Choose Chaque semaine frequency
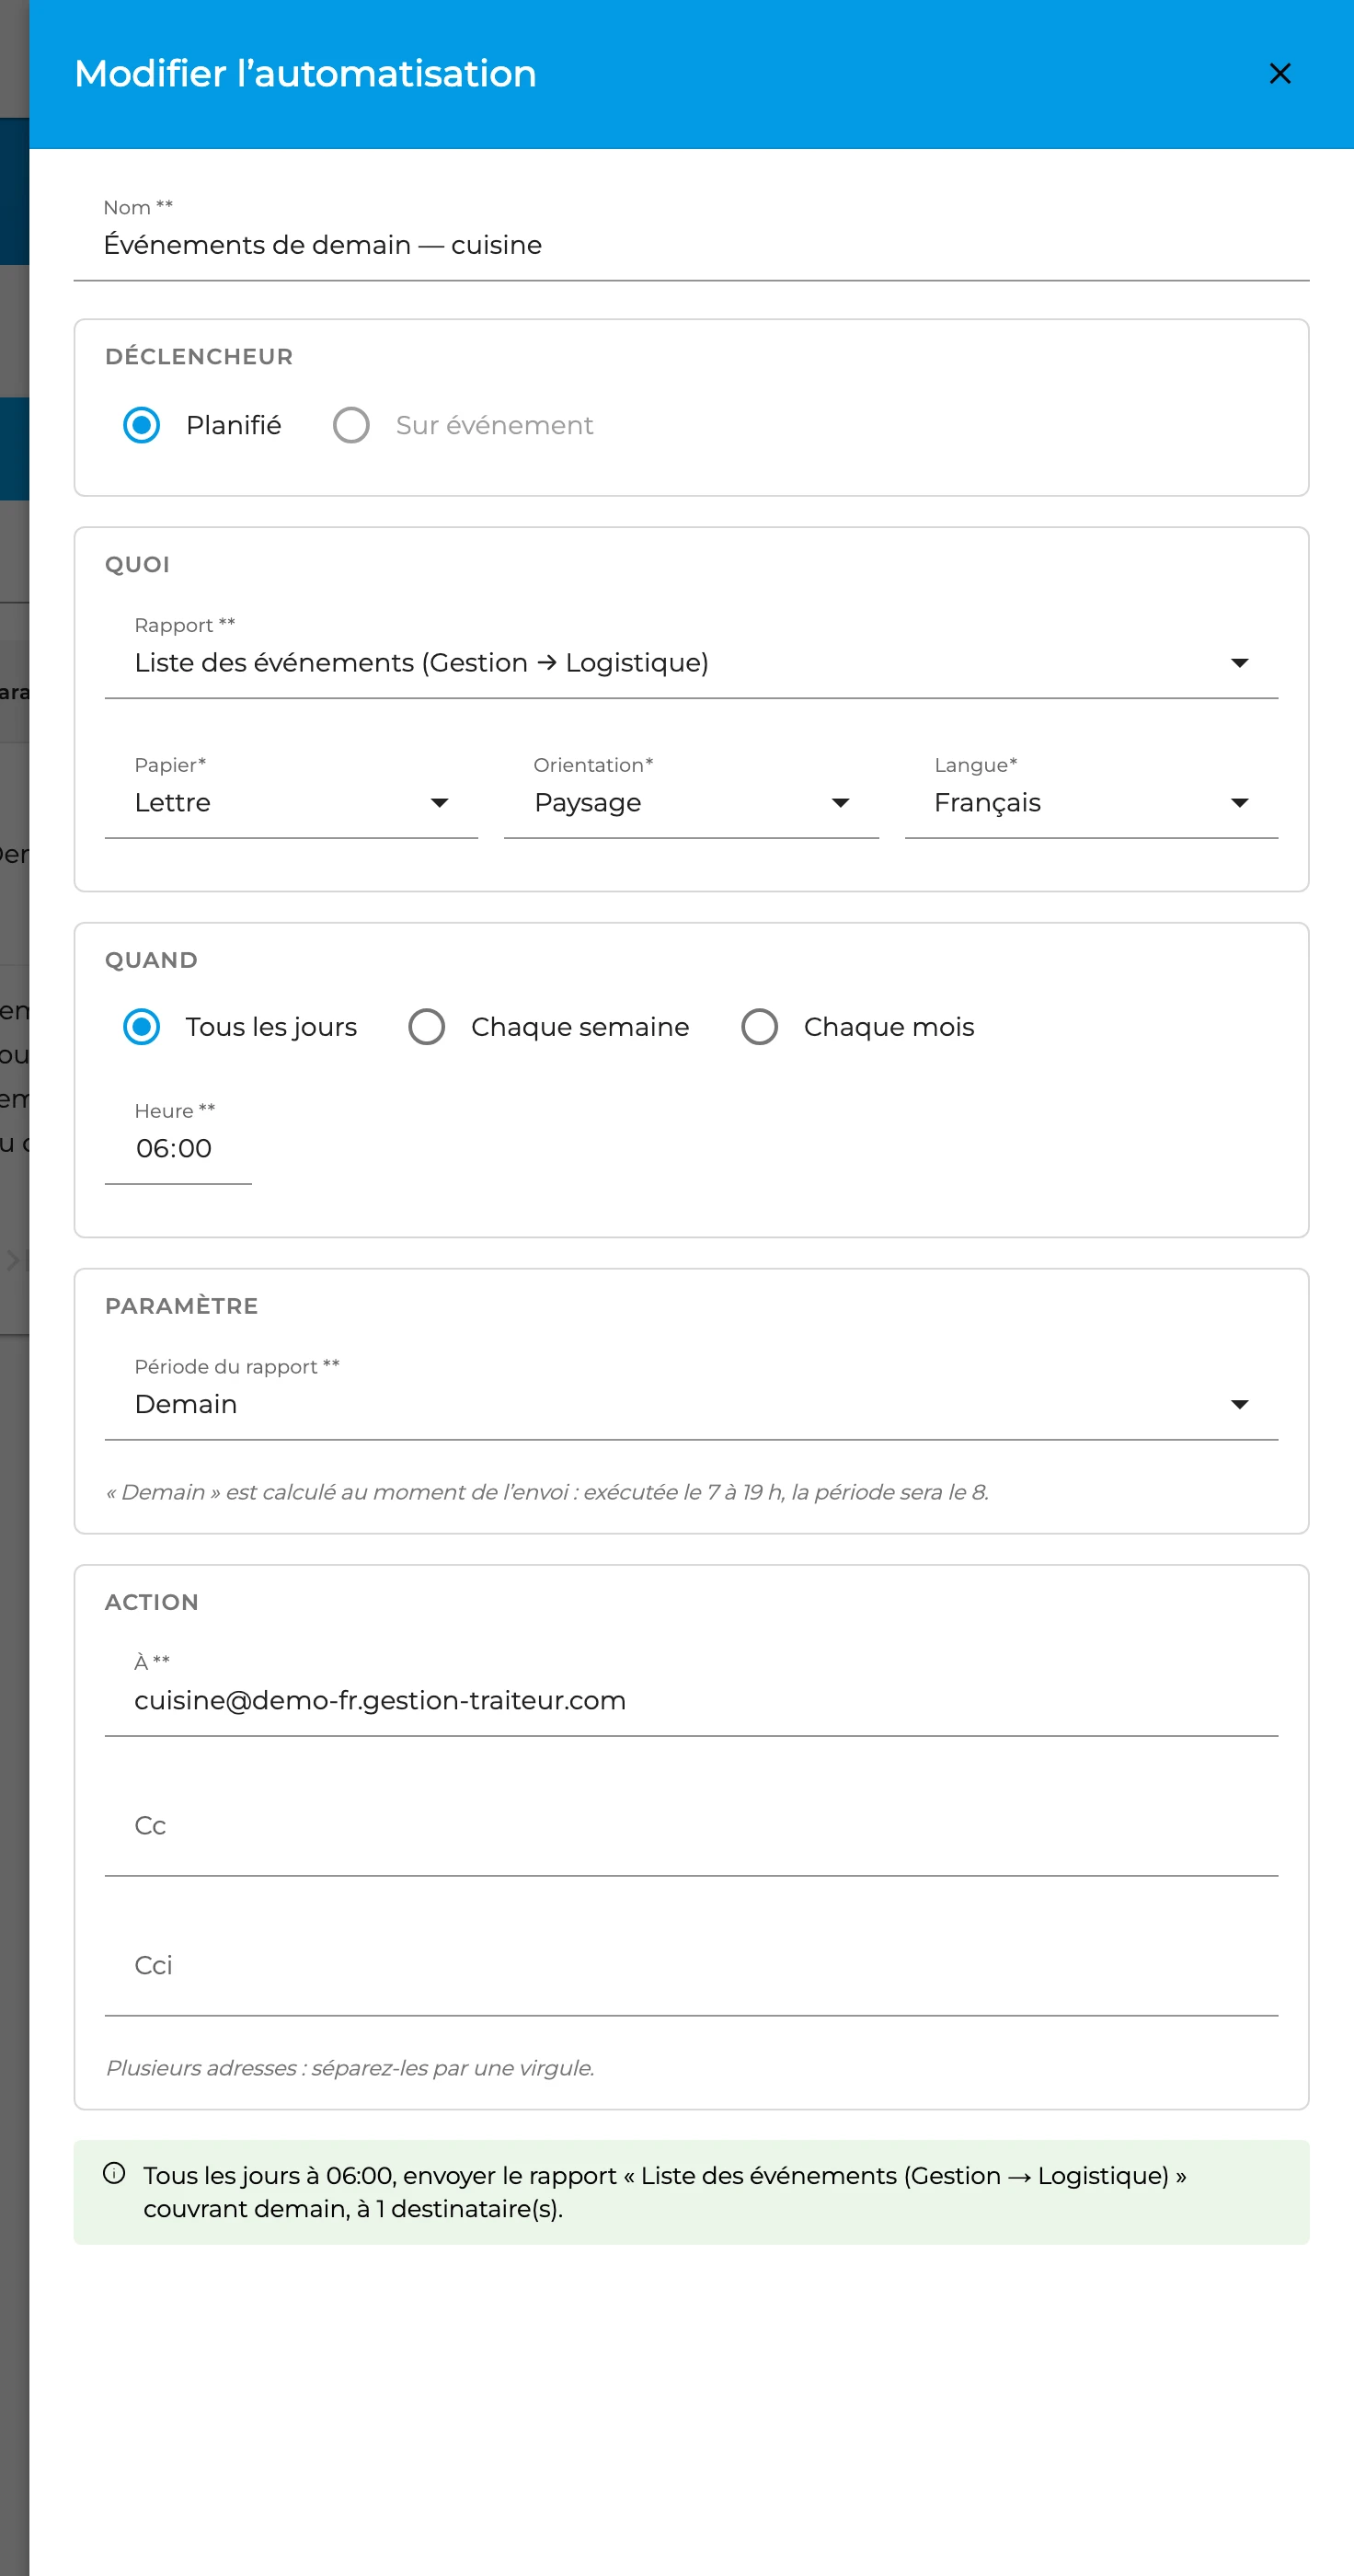1354x2576 pixels. (x=427, y=1027)
